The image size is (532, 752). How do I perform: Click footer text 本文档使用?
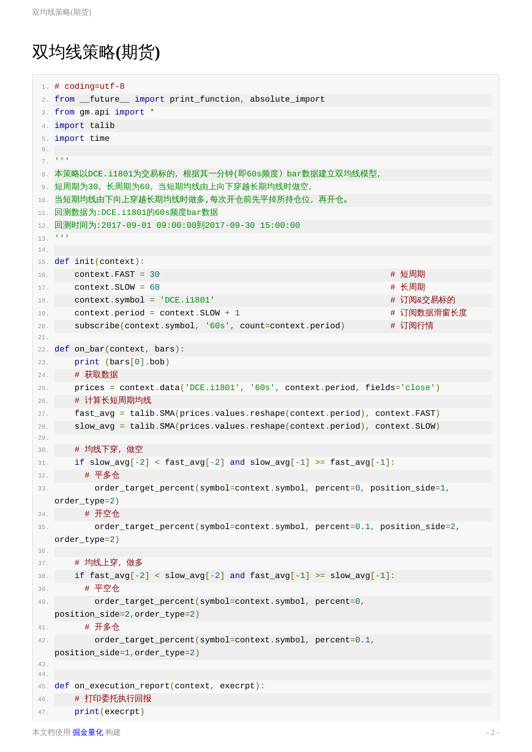pyautogui.click(x=51, y=732)
